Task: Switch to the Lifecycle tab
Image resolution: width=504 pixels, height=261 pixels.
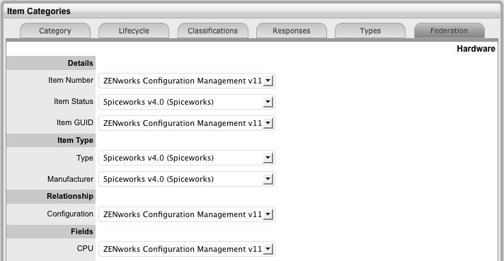Action: [134, 31]
